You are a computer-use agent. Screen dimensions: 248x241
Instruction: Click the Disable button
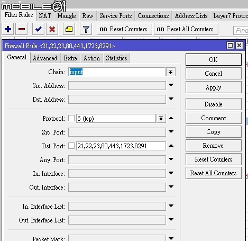pos(214,104)
